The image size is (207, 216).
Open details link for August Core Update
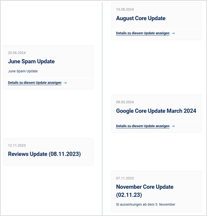(x=143, y=33)
